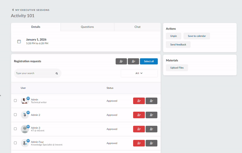Approve Admin 3 with gray button
Screen dimensions: 242x153
pos(152,129)
